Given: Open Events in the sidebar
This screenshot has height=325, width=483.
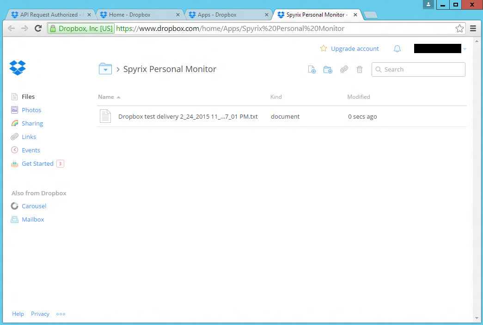Looking at the screenshot, I should [31, 150].
